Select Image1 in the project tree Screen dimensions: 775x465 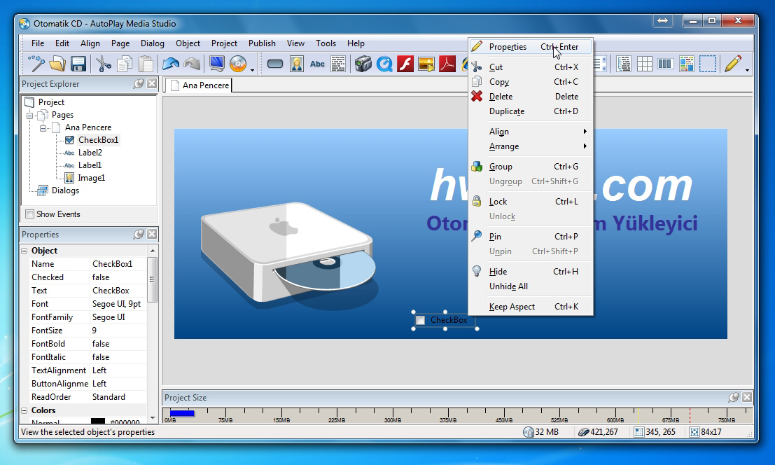(x=92, y=178)
